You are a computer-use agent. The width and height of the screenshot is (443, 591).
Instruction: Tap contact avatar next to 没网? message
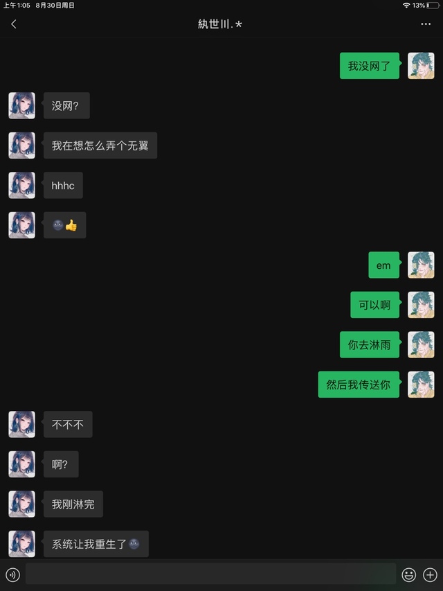point(22,105)
